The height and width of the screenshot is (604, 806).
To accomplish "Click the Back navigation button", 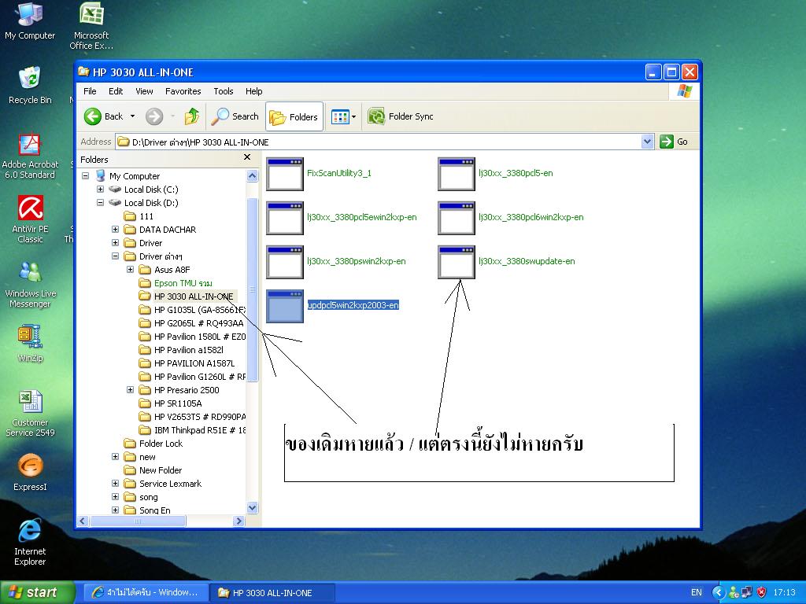I will click(x=105, y=116).
